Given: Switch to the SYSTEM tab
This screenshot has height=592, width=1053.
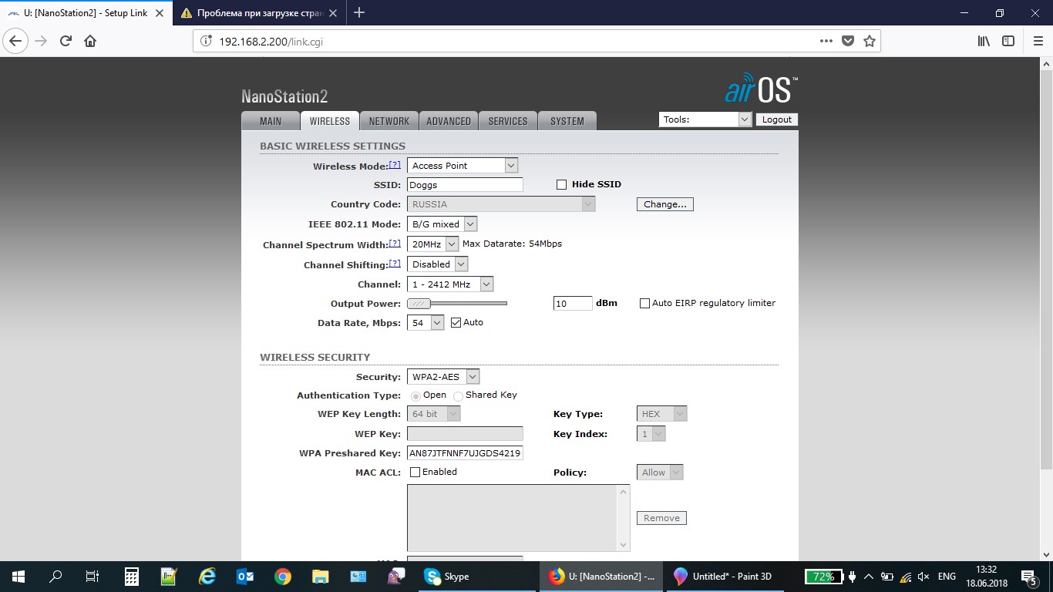Looking at the screenshot, I should coord(567,121).
